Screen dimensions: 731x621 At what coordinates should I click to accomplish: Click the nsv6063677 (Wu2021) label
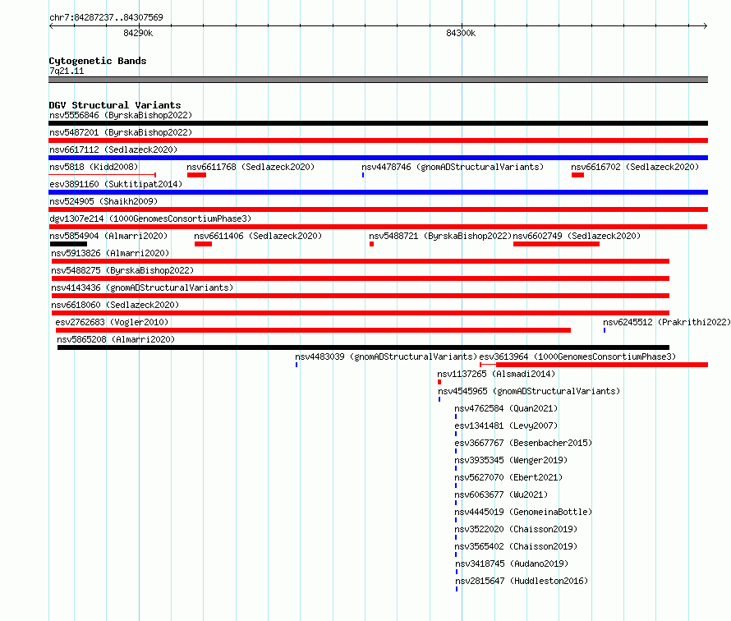(501, 494)
